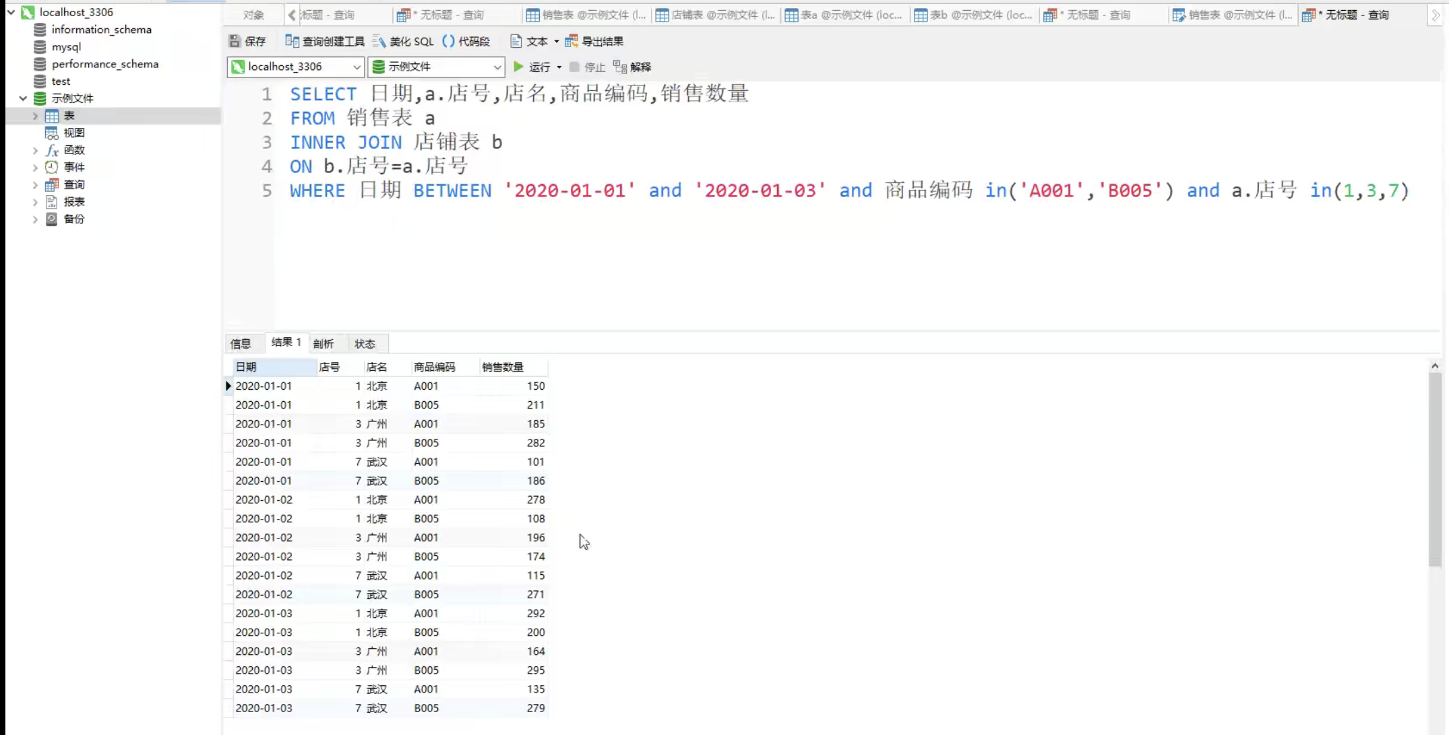The image size is (1449, 735).
Task: Click the 示例文件 green database icon
Action: pyautogui.click(x=40, y=98)
